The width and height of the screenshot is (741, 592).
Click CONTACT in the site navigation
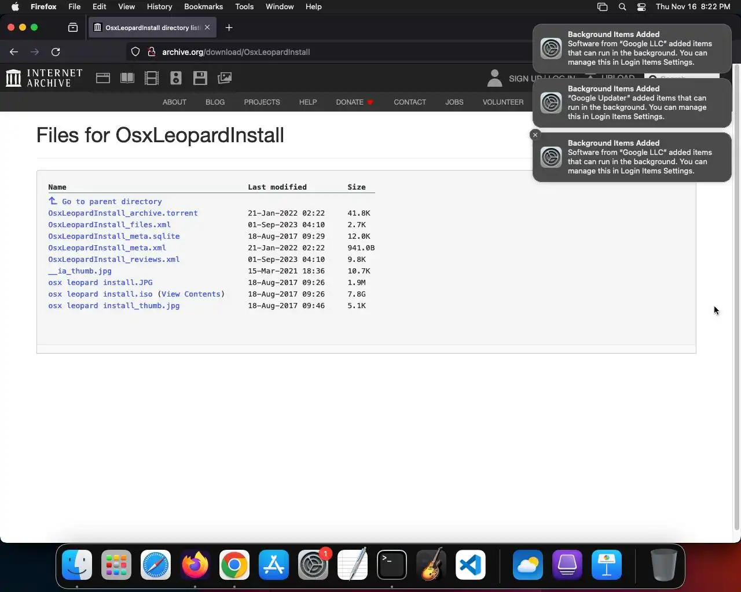[x=410, y=102]
